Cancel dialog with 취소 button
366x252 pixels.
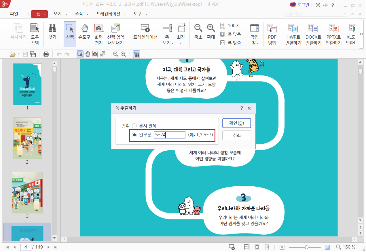coord(237,135)
